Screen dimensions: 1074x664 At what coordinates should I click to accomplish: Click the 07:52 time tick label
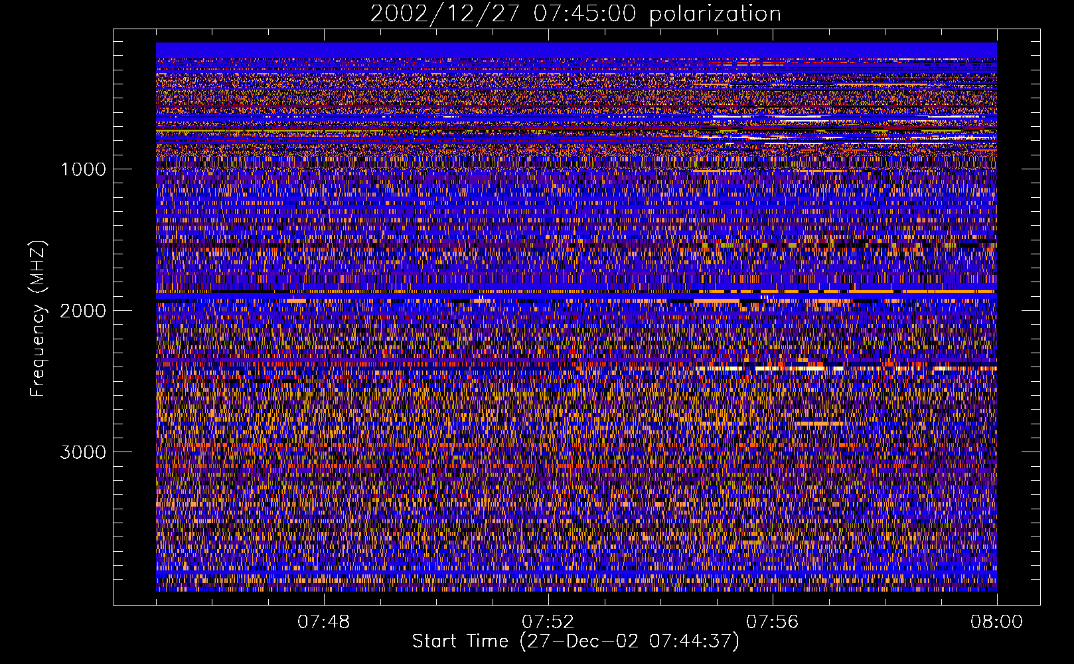point(548,622)
